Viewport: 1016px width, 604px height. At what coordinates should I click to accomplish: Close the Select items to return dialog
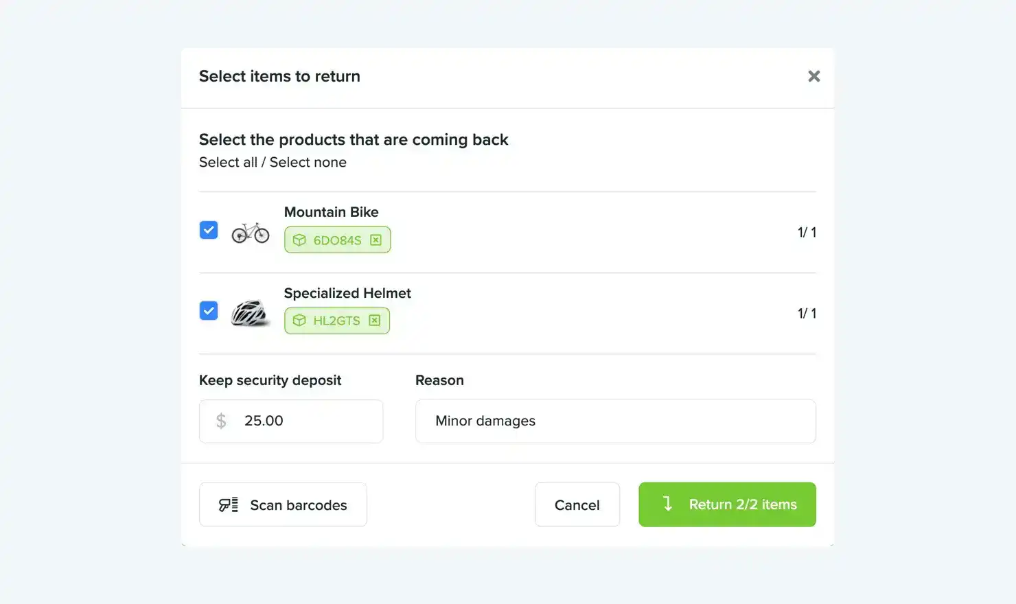pos(813,75)
